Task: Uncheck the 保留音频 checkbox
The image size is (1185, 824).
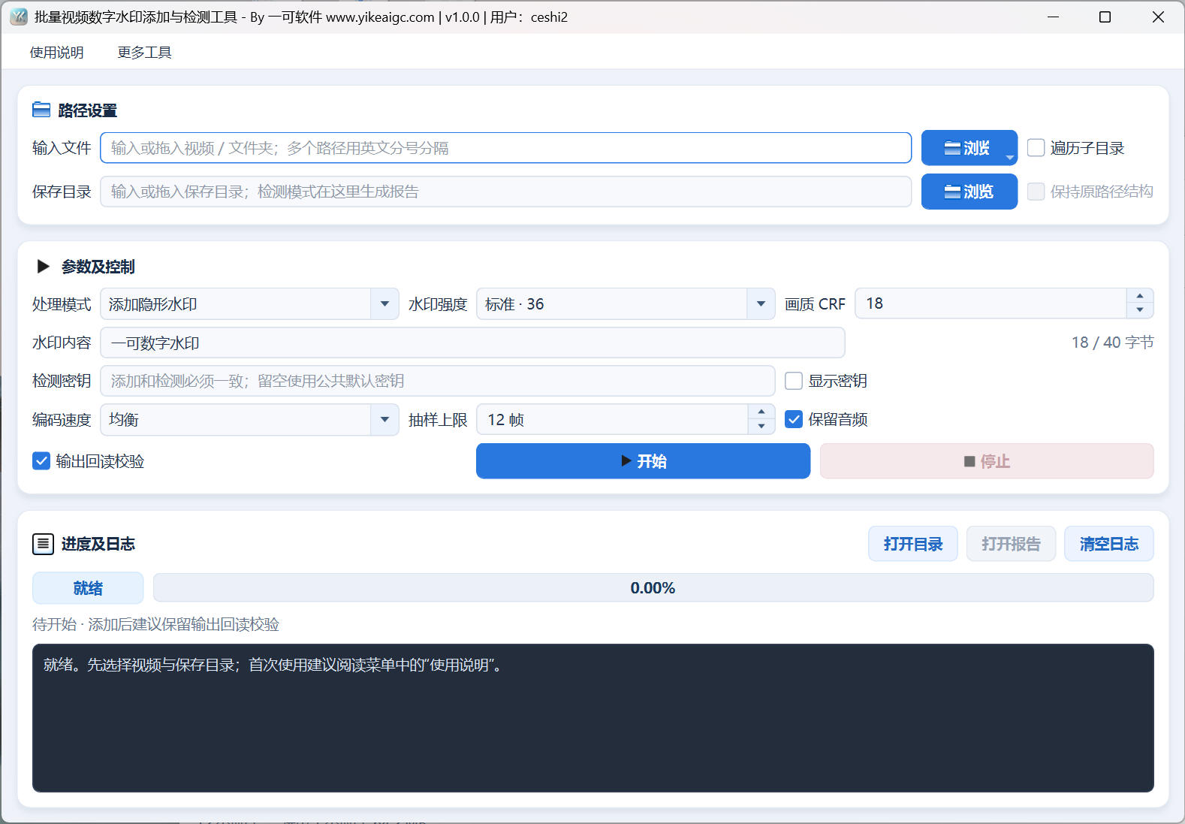Action: click(794, 419)
